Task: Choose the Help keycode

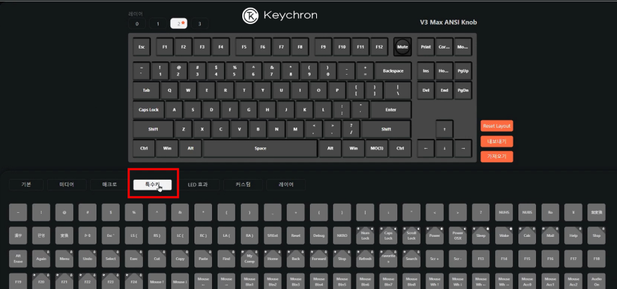Action: [573, 235]
